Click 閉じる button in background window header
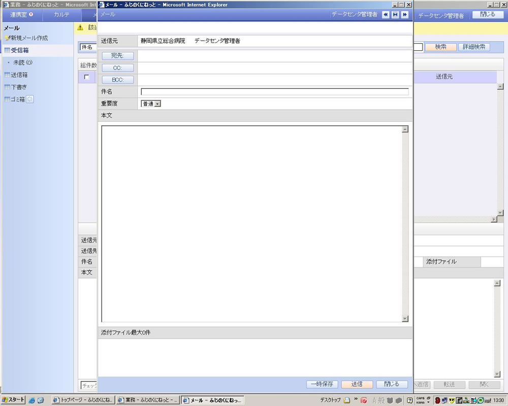 click(488, 15)
